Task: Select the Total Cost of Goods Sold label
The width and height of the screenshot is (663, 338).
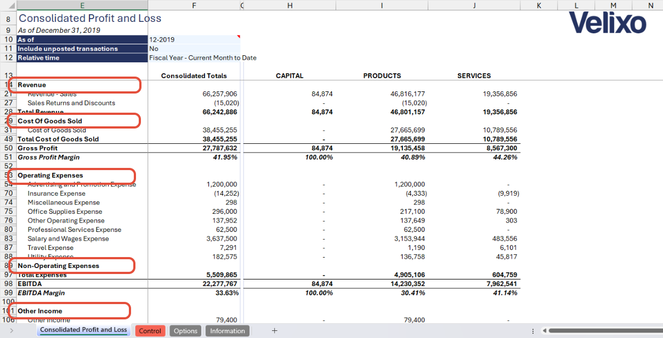Action: tap(58, 139)
